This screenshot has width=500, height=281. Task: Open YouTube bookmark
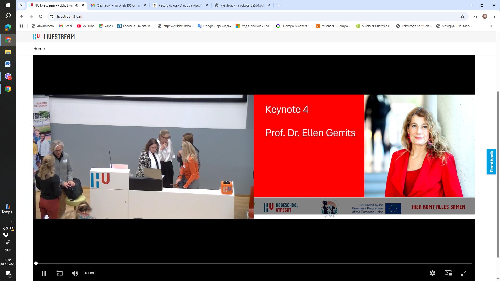click(86, 26)
